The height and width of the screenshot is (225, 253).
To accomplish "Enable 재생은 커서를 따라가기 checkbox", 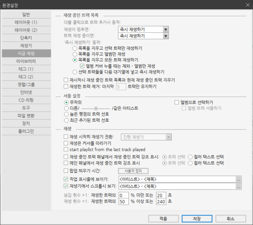I will click(x=66, y=143).
